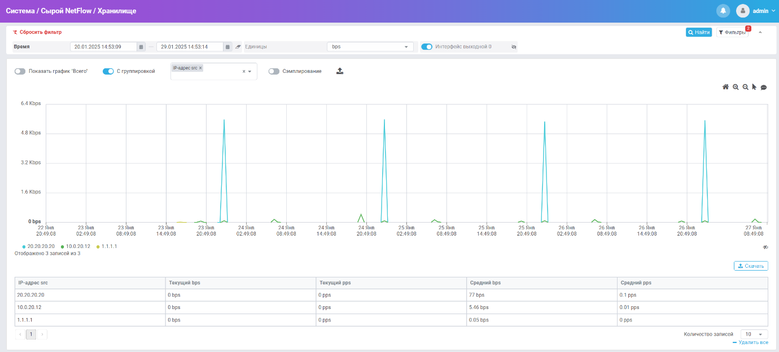Open calendar for start date 20.01.2025

point(141,47)
